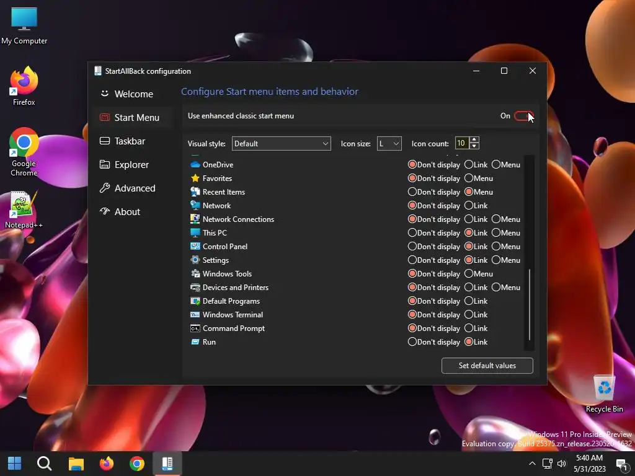Screen dimensions: 635x476
Task: Select the Notepad++ desktop icon
Action: [x=24, y=209]
